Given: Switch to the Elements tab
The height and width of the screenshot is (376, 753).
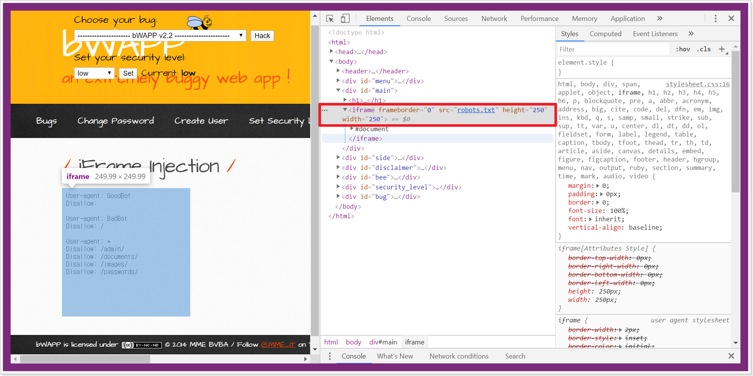Looking at the screenshot, I should tap(379, 19).
